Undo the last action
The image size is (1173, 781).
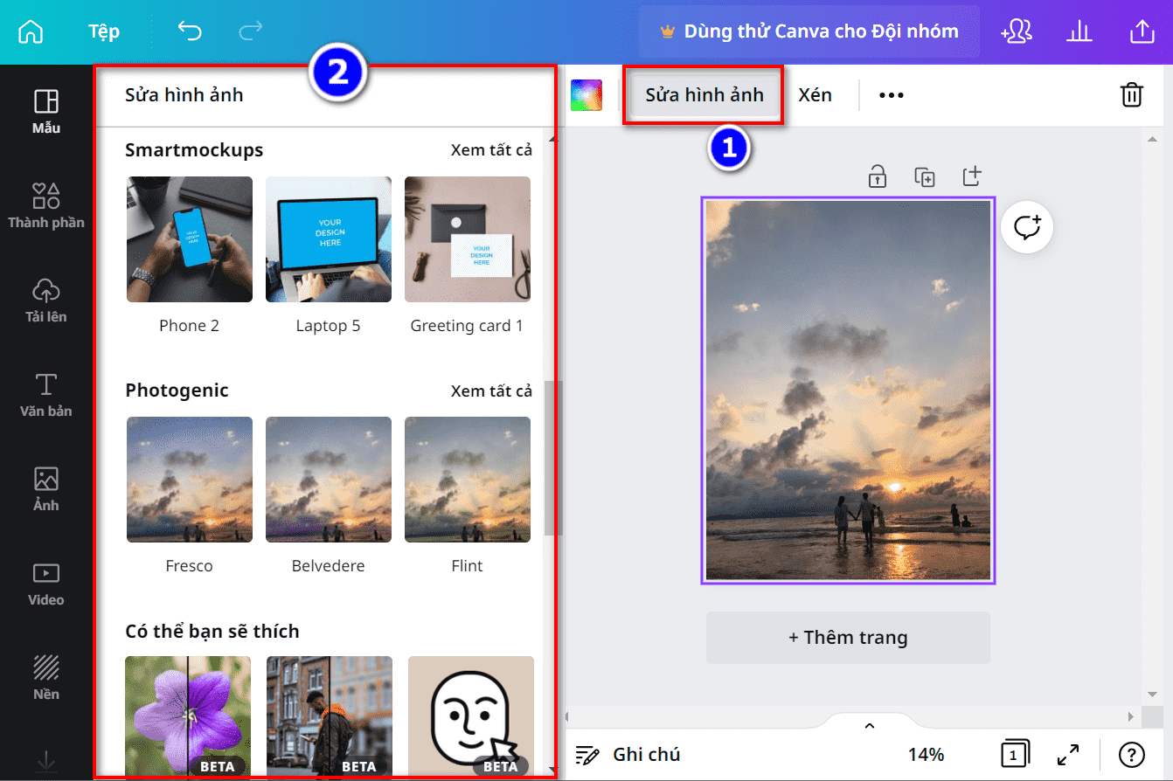(x=190, y=31)
